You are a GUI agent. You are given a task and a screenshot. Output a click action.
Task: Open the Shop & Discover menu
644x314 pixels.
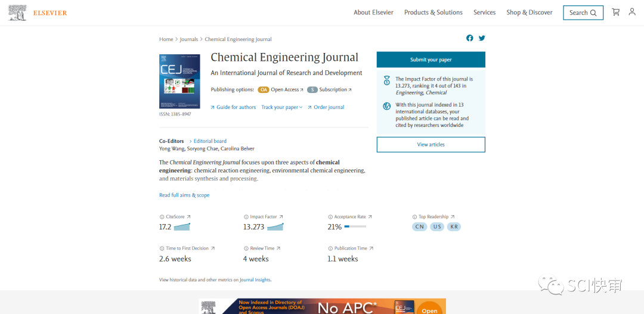tap(529, 13)
